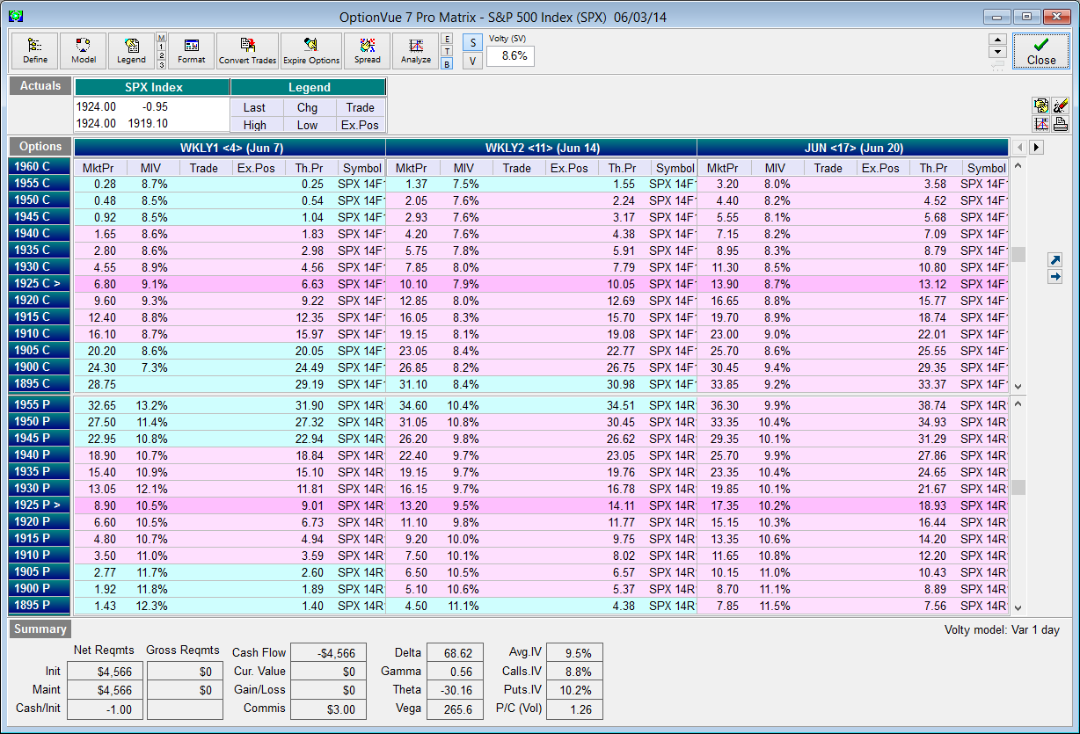1080x734 pixels.
Task: Click the Avg.IV 9.5% value box
Action: coord(575,652)
